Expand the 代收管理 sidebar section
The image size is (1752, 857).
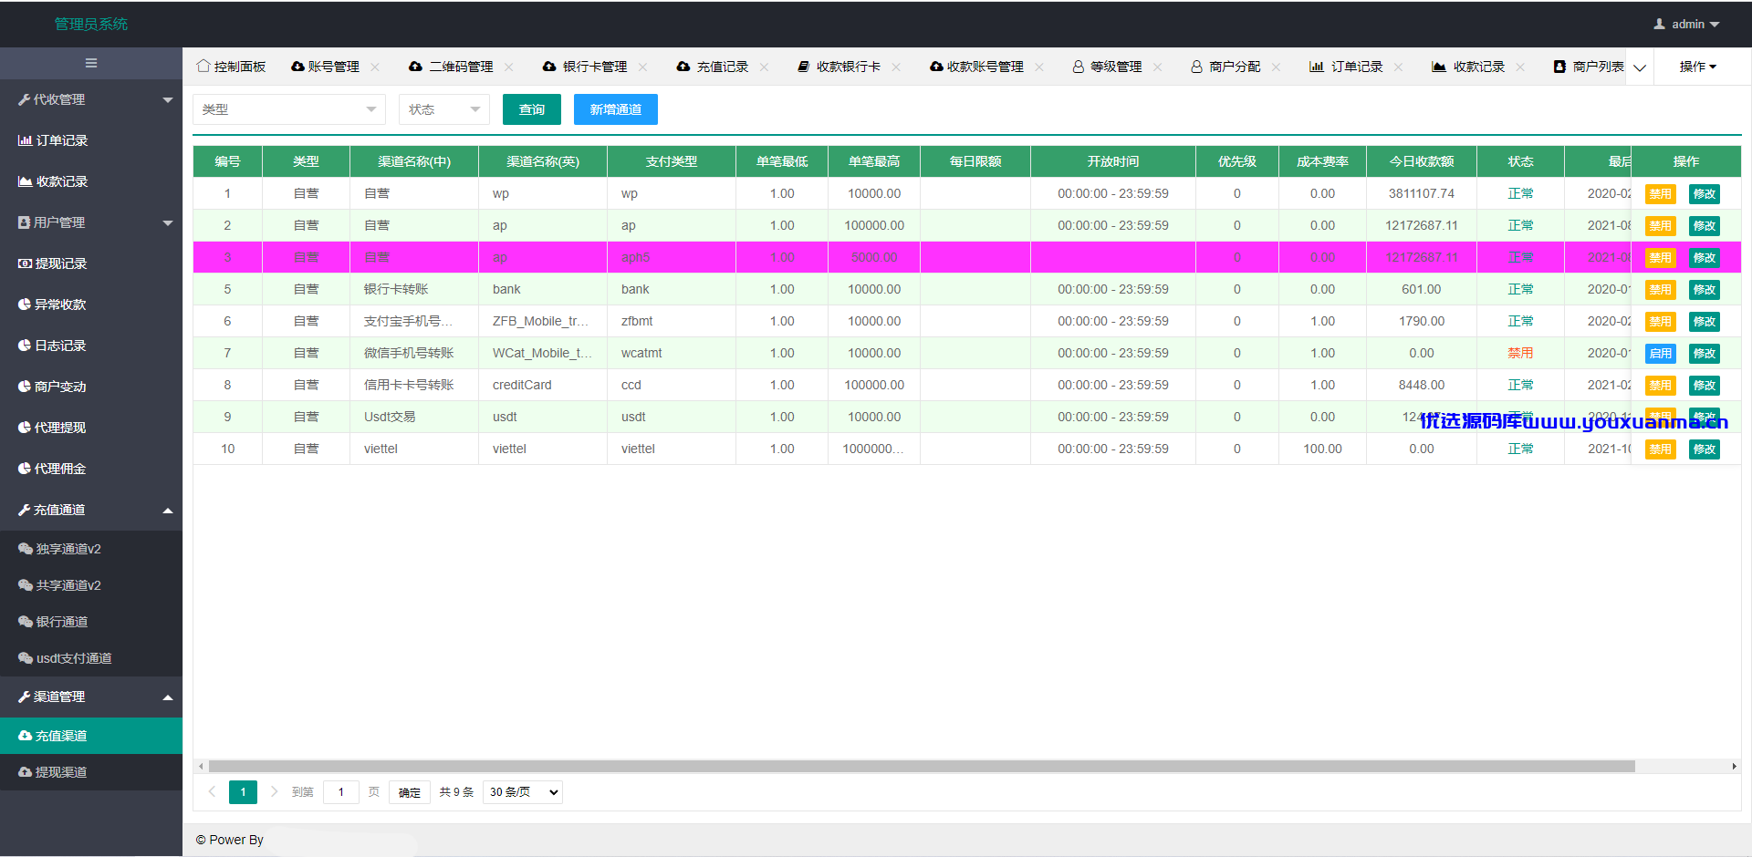(x=91, y=99)
